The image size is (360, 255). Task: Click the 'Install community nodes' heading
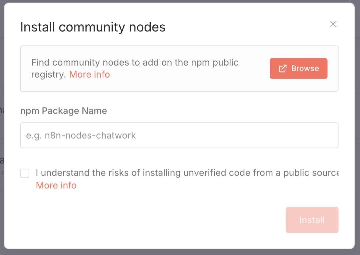click(x=93, y=27)
